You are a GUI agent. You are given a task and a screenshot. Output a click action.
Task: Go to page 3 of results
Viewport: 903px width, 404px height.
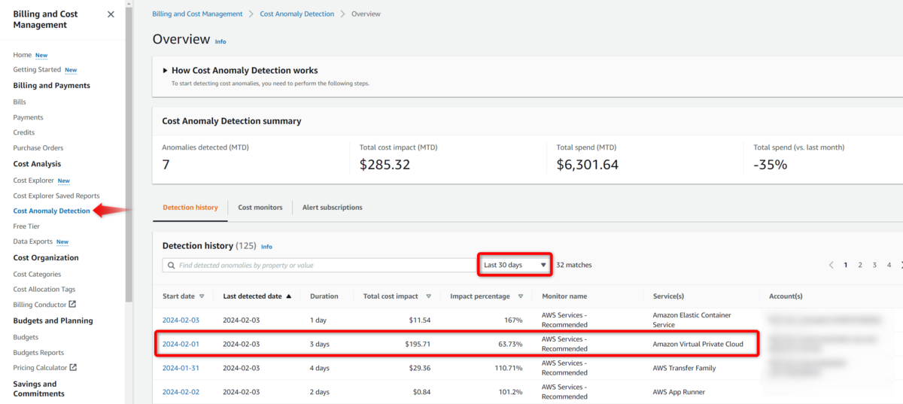pyautogui.click(x=874, y=265)
